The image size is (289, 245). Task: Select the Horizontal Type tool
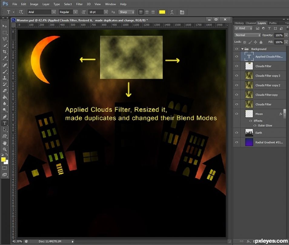click(x=5, y=123)
